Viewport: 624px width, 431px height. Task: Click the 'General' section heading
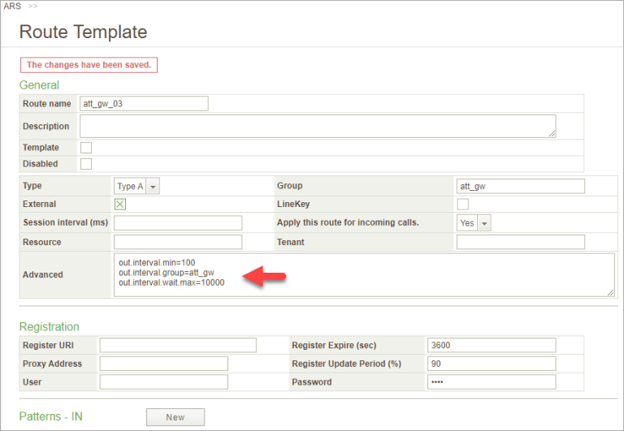coord(39,85)
